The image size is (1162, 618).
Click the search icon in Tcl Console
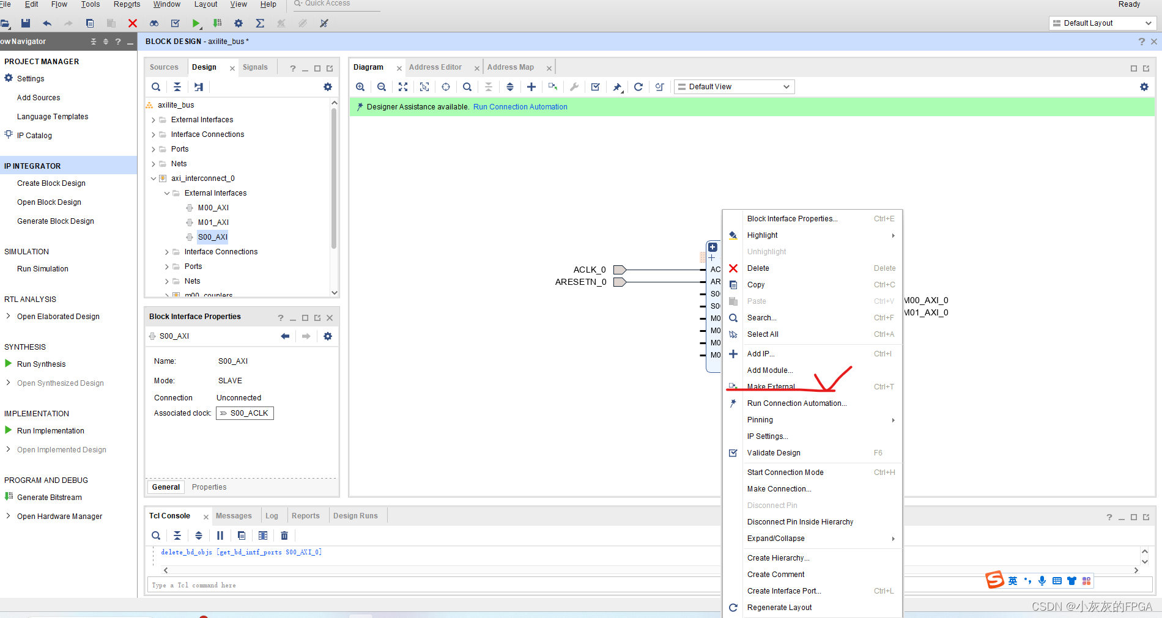156,535
